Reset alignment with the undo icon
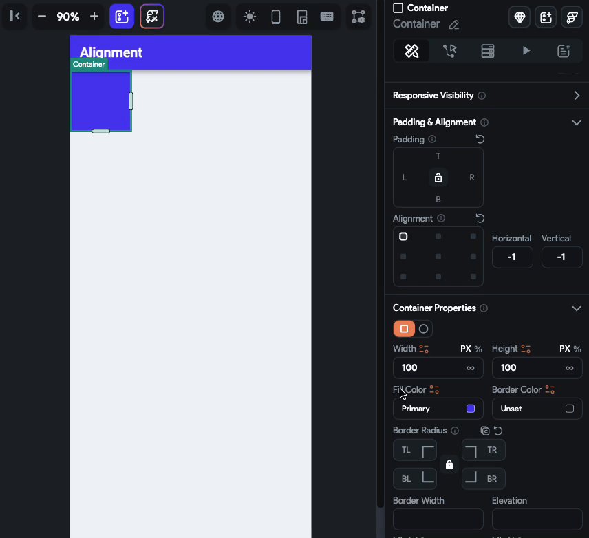This screenshot has width=589, height=538. coord(480,218)
